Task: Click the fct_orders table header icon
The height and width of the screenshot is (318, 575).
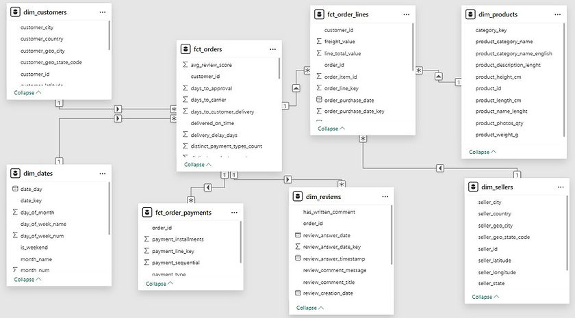Action: click(186, 49)
